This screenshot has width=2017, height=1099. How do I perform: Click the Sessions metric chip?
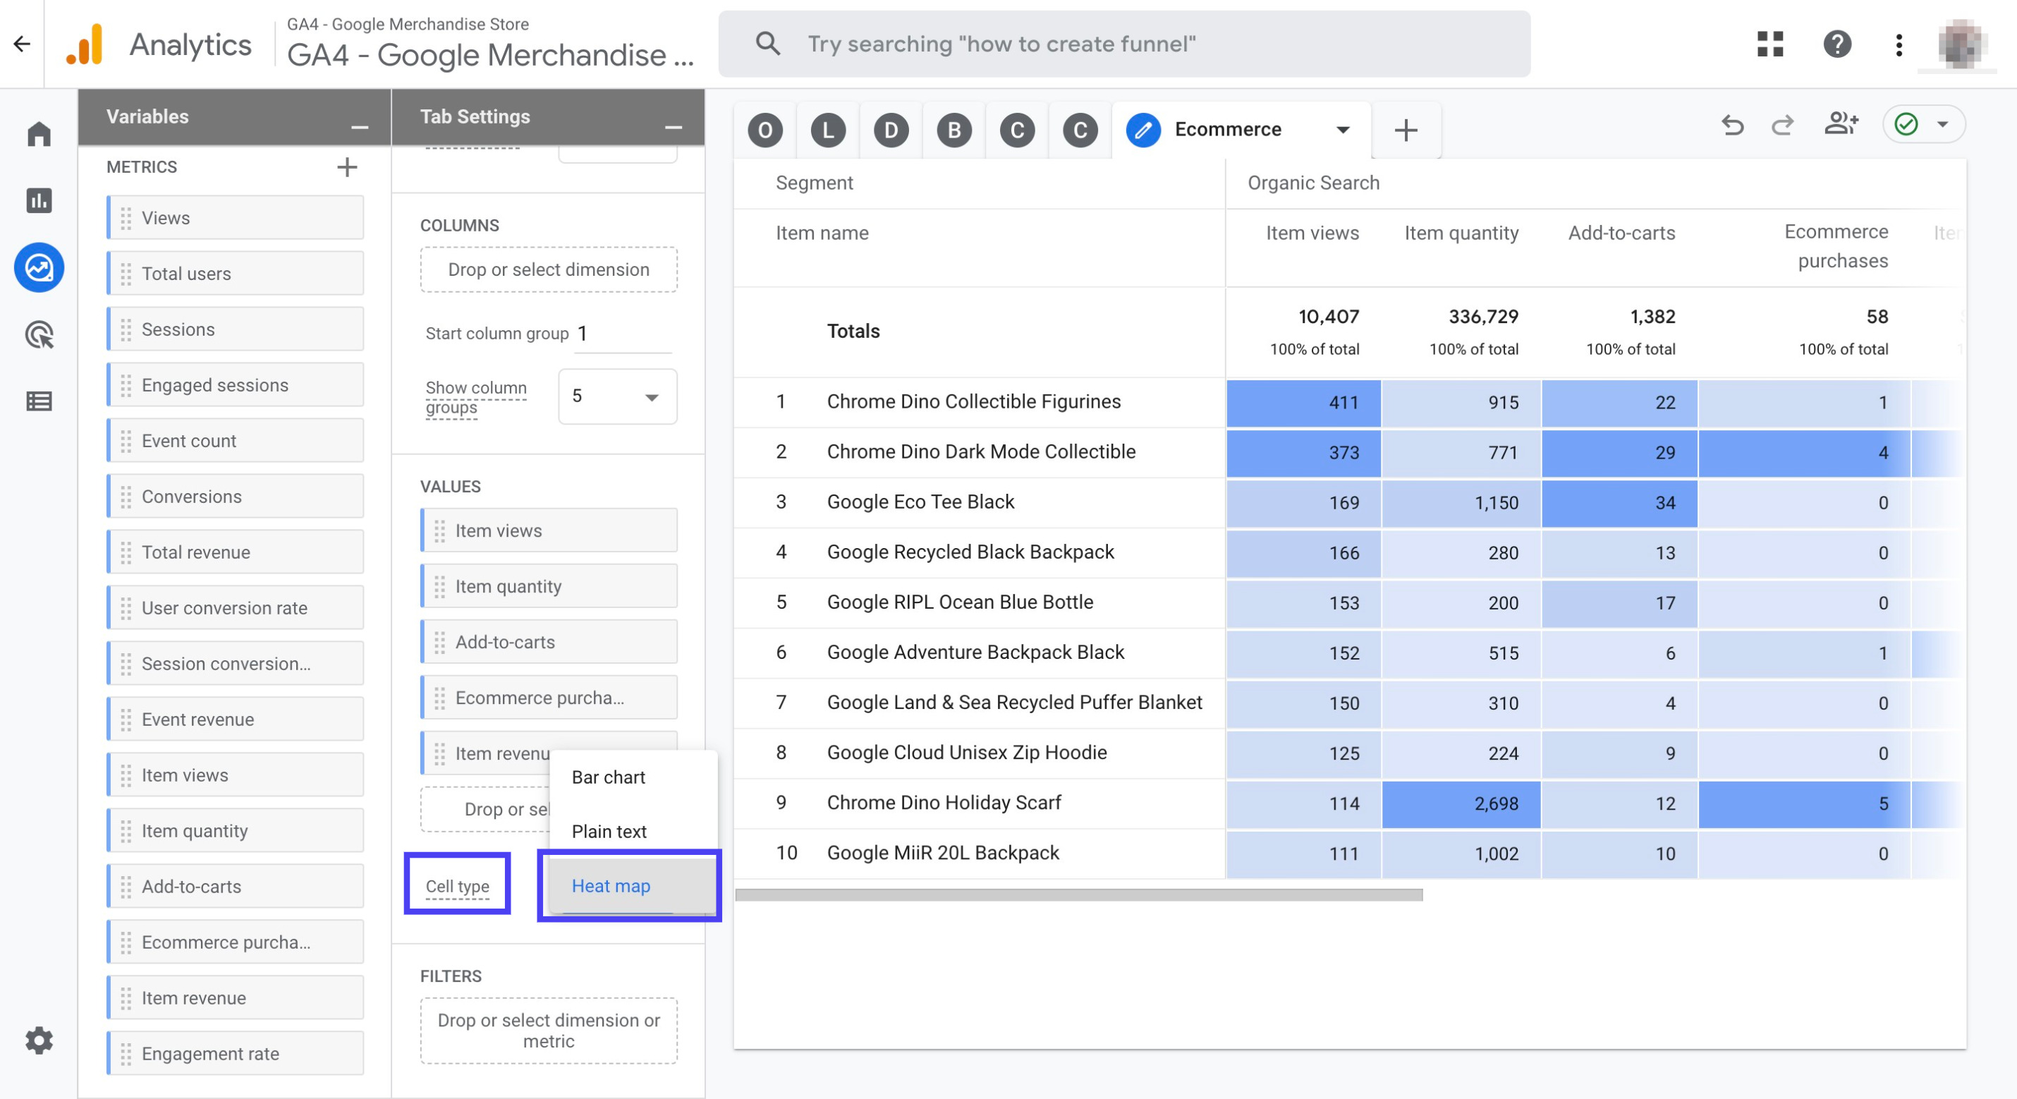tap(236, 329)
